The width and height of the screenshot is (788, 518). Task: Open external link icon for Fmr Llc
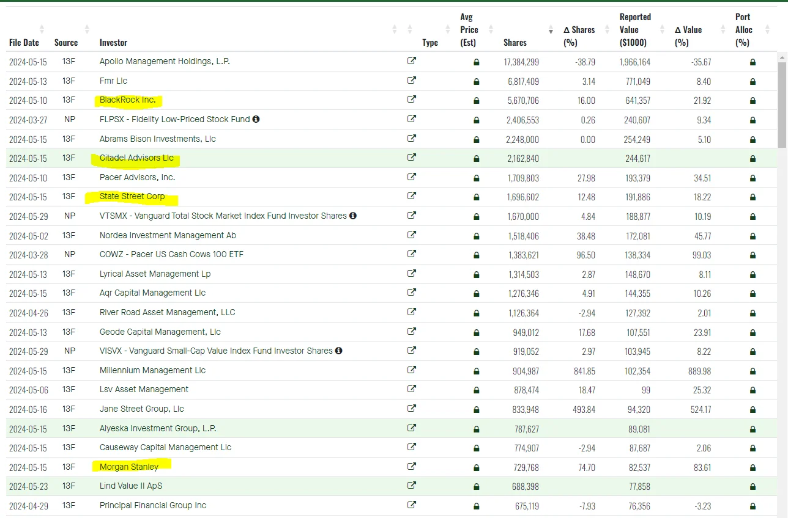(412, 80)
